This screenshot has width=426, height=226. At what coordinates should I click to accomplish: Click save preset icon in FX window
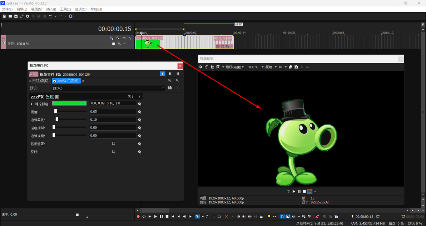pyautogui.click(x=170, y=88)
